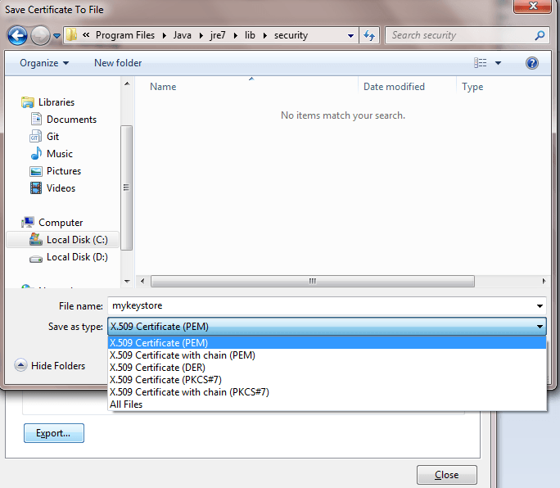This screenshot has width=560, height=488.
Task: Expand the arrow after jre7 breadcrumb
Action: pos(235,35)
